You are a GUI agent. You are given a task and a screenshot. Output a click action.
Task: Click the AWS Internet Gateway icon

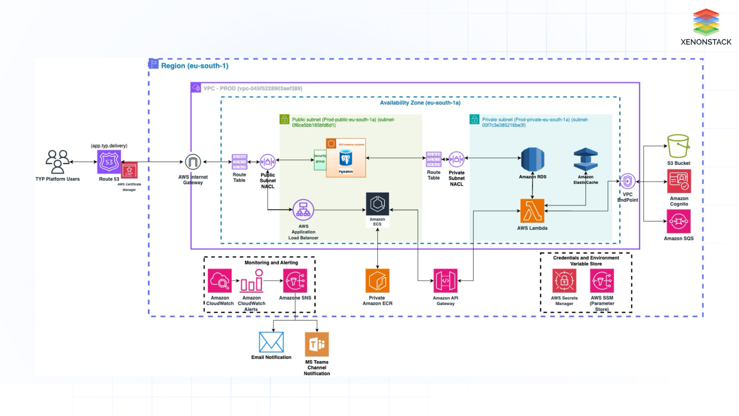click(x=192, y=162)
